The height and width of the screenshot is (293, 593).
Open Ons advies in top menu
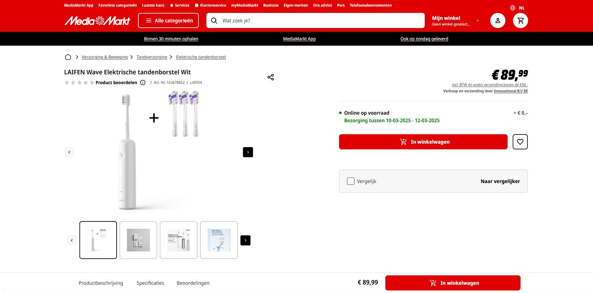322,6
